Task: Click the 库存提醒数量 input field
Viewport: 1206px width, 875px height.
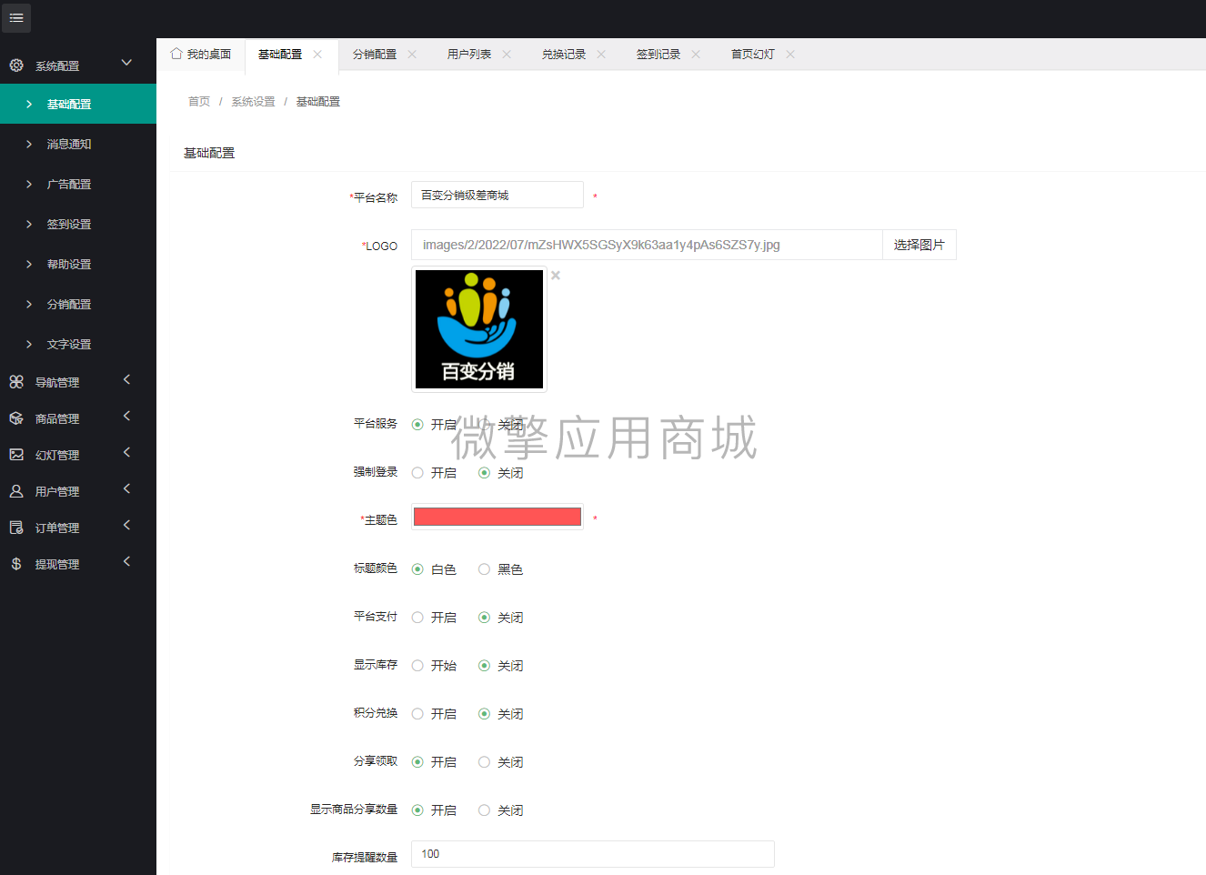Action: pyautogui.click(x=593, y=854)
